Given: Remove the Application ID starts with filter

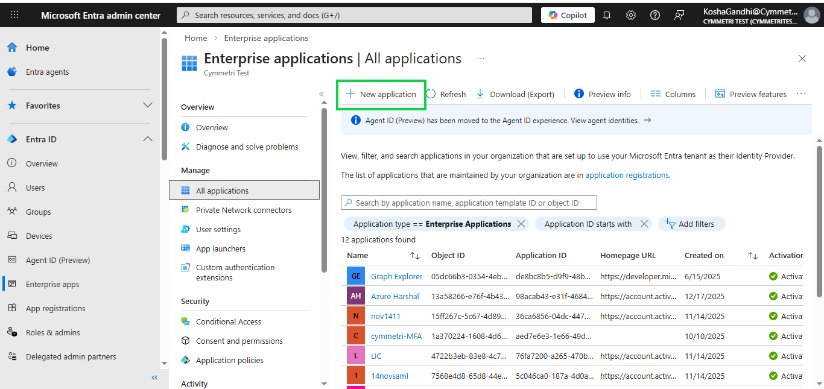Looking at the screenshot, I should (x=644, y=224).
